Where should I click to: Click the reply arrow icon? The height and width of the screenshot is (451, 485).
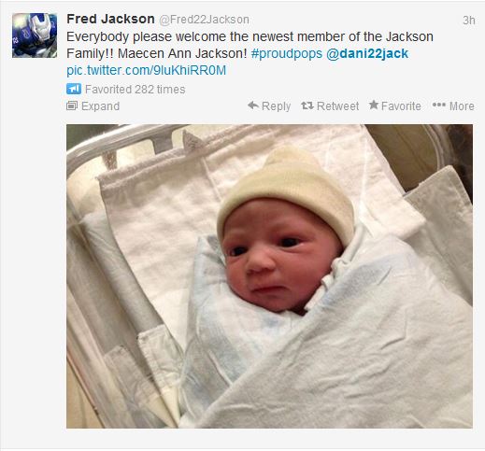tap(253, 106)
